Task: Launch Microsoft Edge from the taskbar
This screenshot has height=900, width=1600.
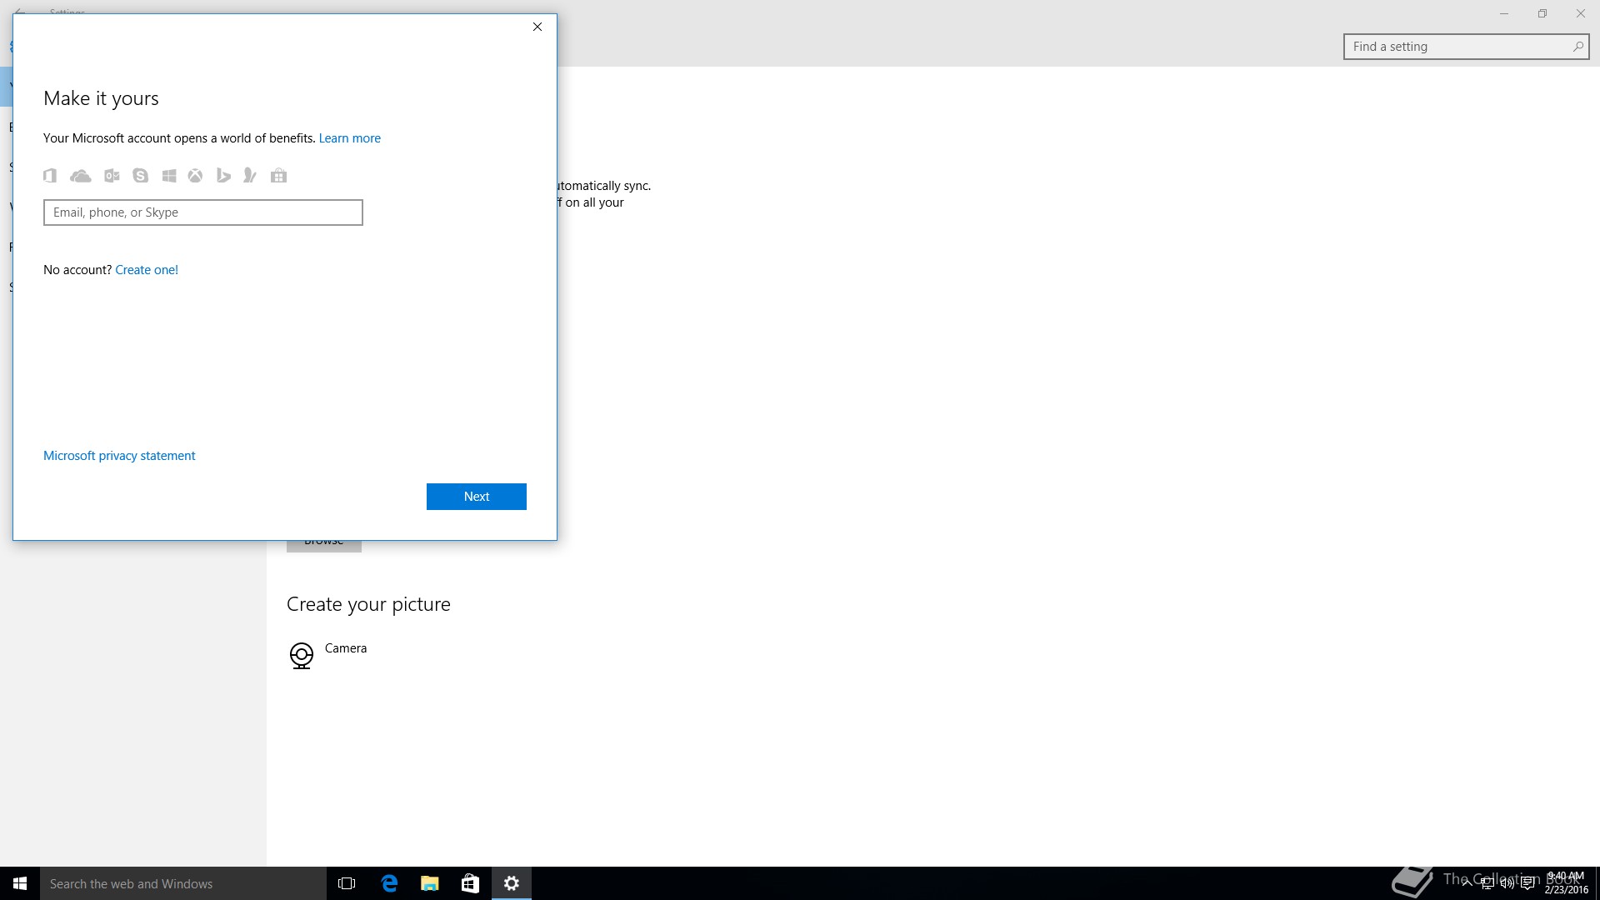Action: point(388,883)
